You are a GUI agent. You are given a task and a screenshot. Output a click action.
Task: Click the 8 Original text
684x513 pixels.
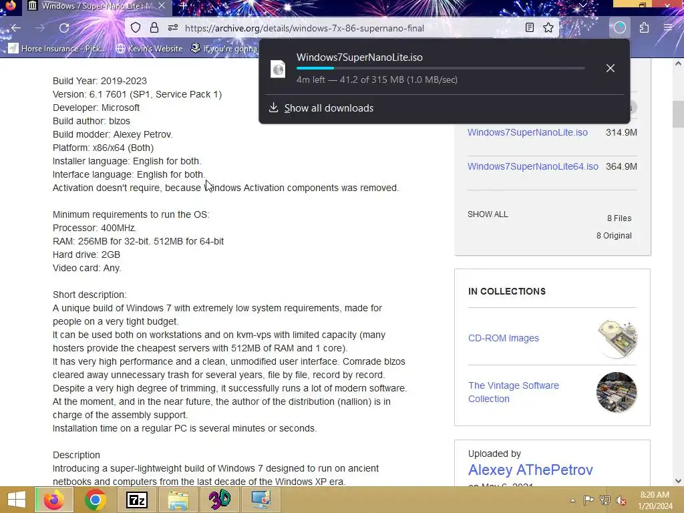(x=614, y=236)
